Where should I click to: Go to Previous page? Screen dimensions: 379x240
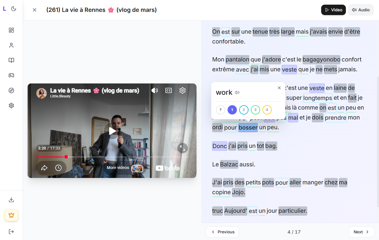tap(223, 232)
